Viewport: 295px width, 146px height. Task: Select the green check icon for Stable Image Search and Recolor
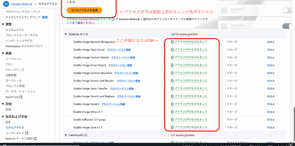coord(172,81)
